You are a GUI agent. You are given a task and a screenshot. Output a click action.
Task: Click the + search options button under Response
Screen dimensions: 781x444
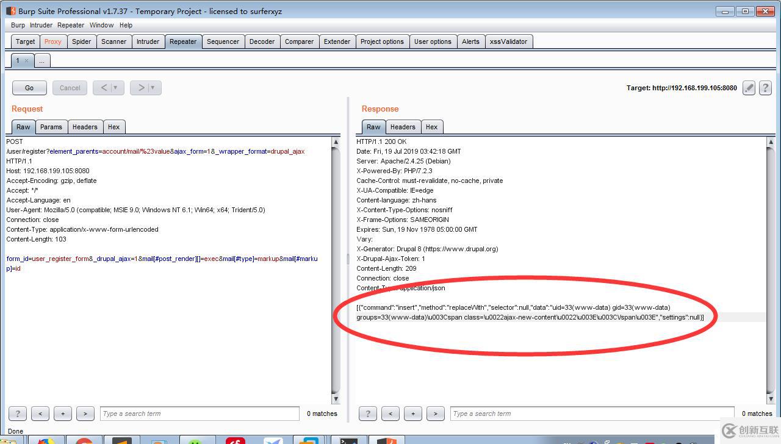pos(413,414)
